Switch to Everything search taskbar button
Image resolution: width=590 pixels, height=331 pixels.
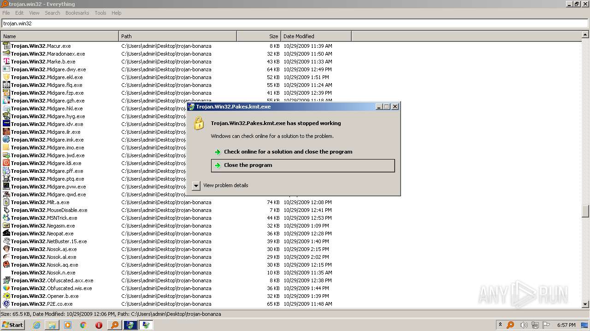click(114, 325)
